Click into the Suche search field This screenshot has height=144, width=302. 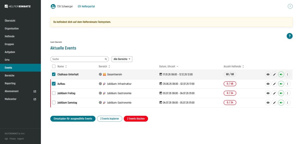pos(79,59)
